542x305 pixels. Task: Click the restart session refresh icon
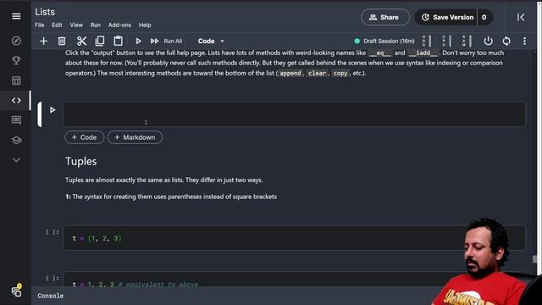(x=506, y=42)
